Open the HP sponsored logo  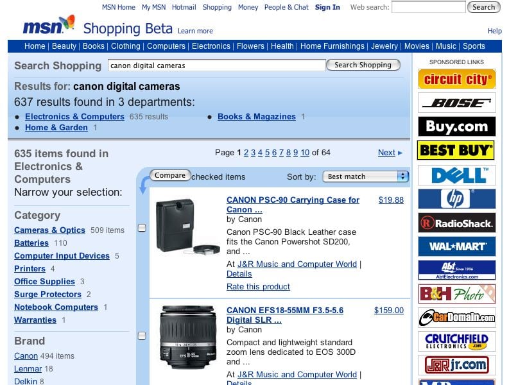(x=457, y=199)
